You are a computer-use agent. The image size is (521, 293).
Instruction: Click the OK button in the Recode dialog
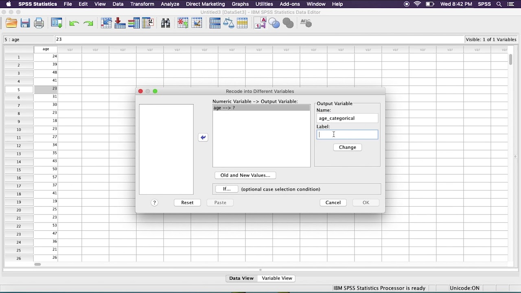[x=366, y=203]
